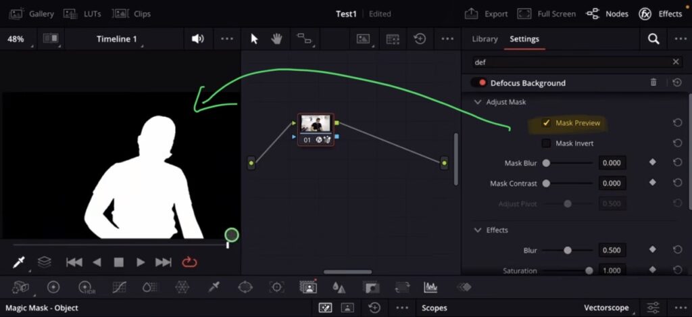Reset grades with node graph reset icon
692x317 pixels.
tap(420, 39)
